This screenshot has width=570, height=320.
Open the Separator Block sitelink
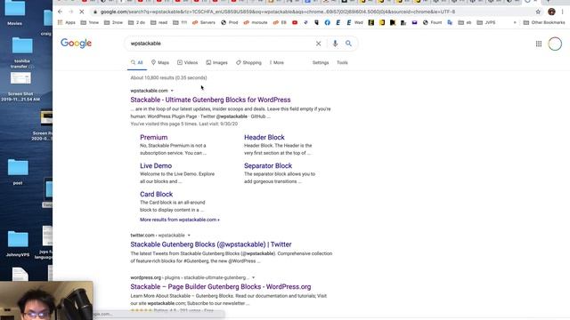268,166
